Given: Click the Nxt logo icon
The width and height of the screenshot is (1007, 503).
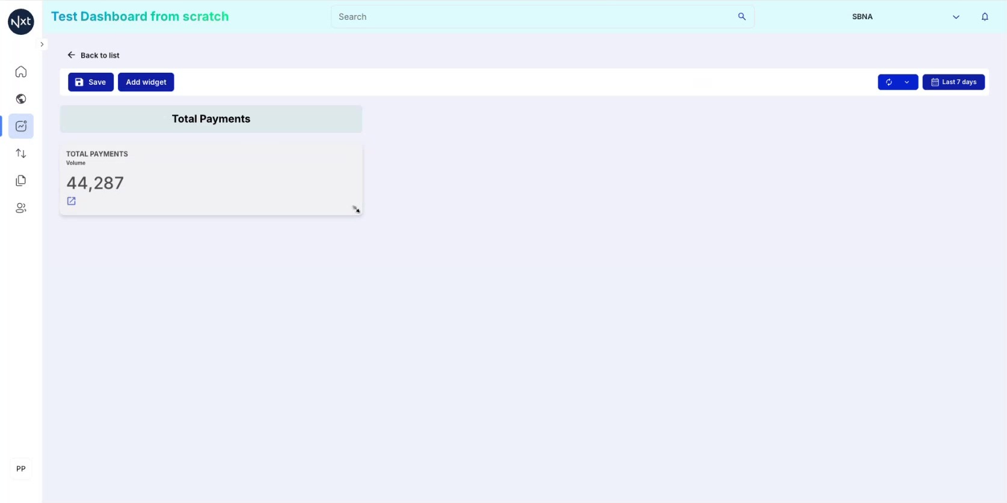Looking at the screenshot, I should point(21,22).
